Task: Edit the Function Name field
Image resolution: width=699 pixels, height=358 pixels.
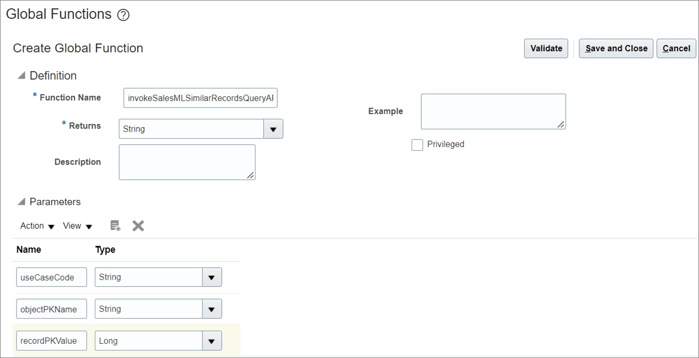Action: (x=200, y=97)
